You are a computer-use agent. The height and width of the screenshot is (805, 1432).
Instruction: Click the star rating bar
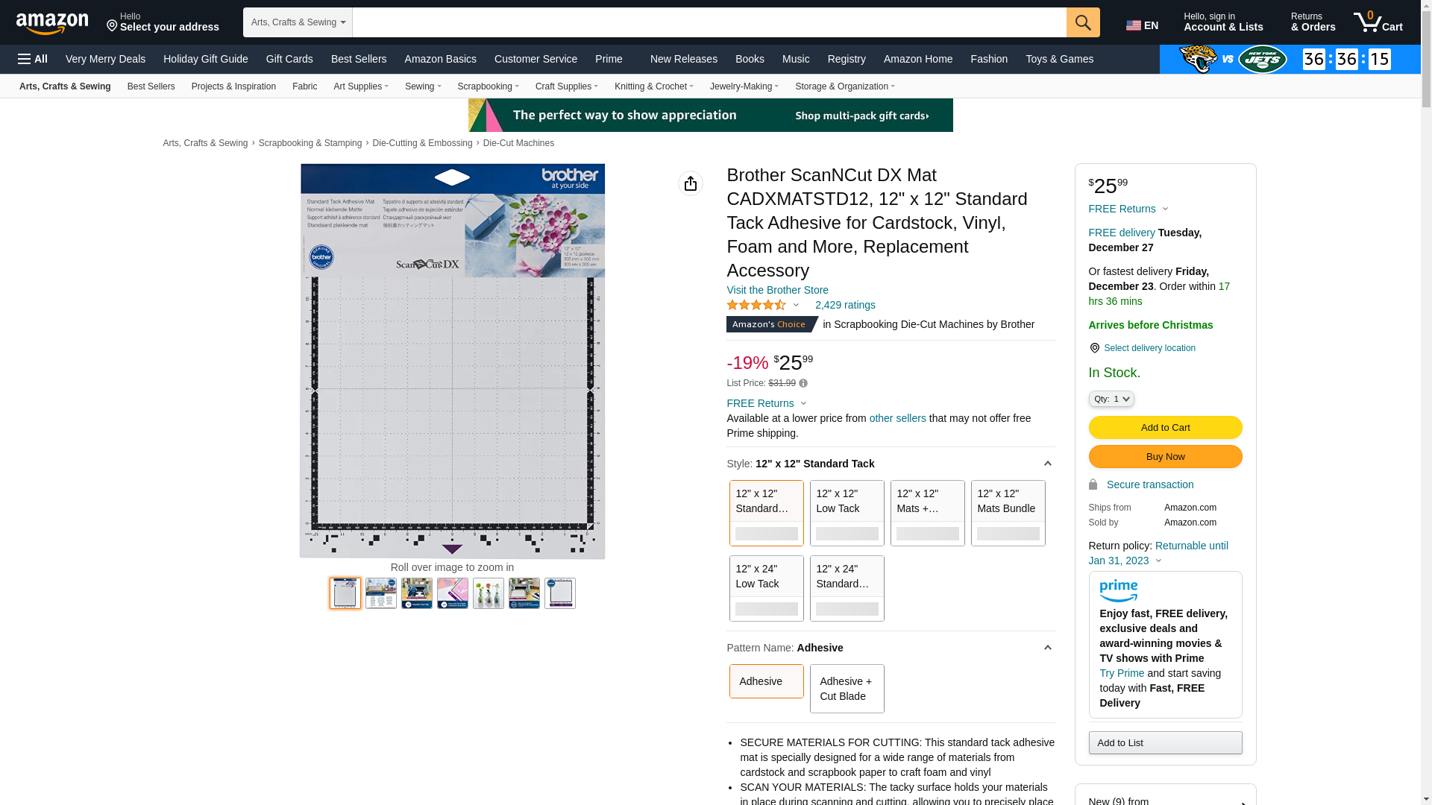pyautogui.click(x=756, y=305)
